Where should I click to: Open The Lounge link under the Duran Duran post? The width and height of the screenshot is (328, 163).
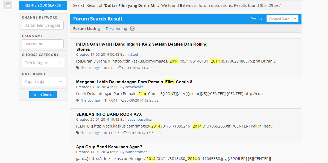click(x=90, y=68)
